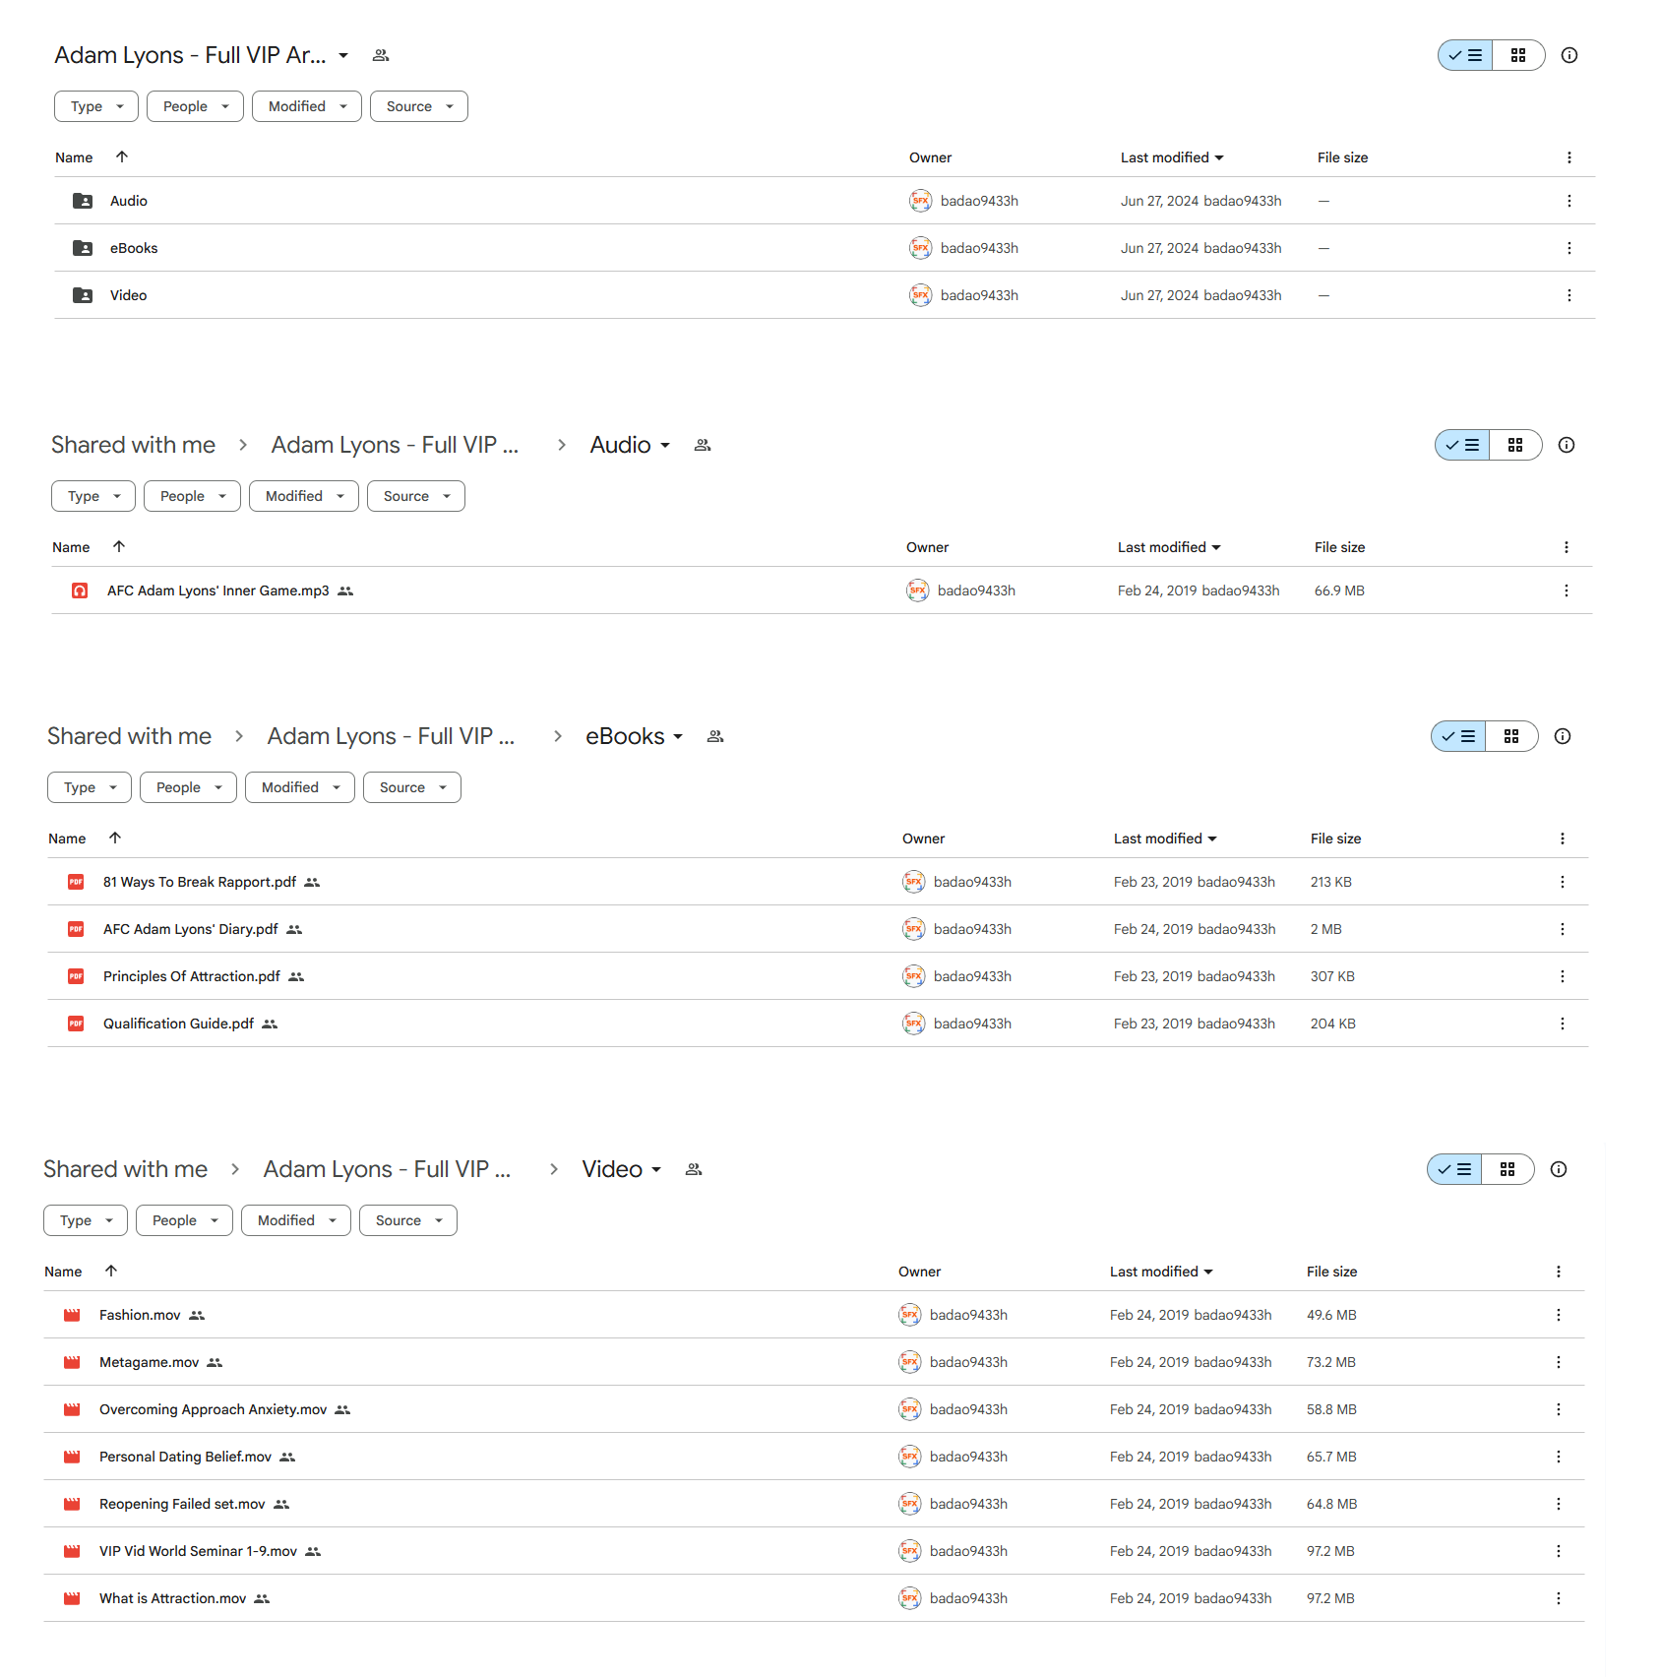The width and height of the screenshot is (1661, 1677).
Task: Switch top panel to grid layout
Action: click(x=1518, y=55)
